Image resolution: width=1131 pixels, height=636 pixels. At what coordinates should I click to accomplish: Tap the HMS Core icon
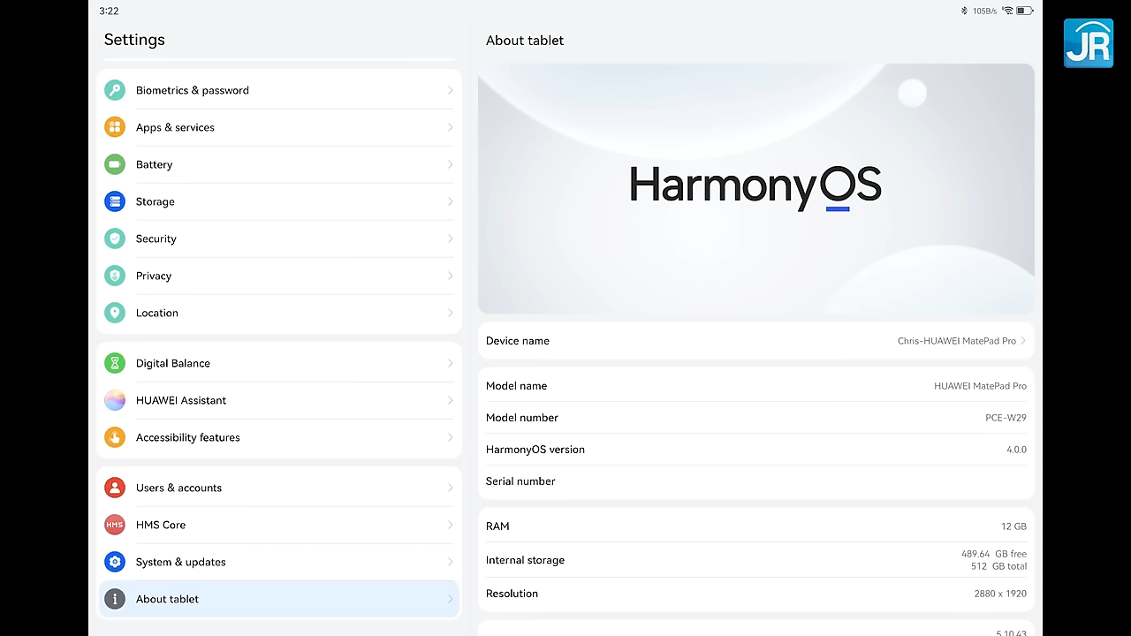coord(115,525)
